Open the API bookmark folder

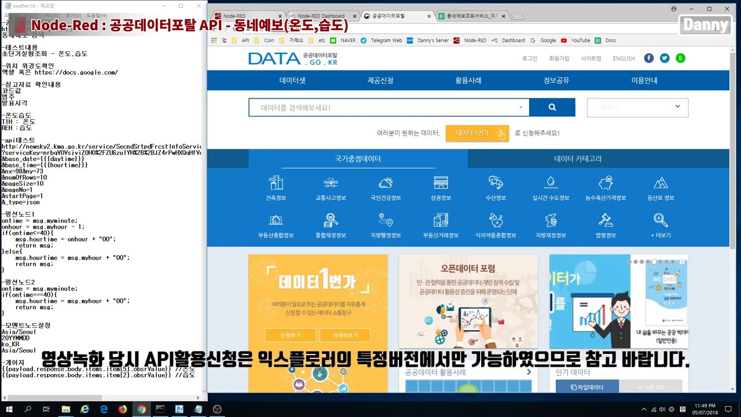tap(241, 41)
